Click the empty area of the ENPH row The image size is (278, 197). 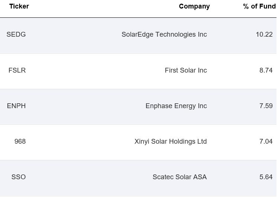[82, 106]
